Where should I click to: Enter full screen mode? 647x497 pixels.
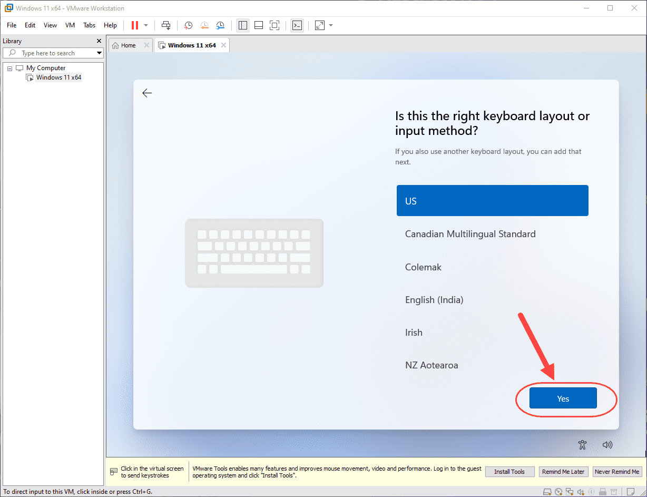[274, 25]
